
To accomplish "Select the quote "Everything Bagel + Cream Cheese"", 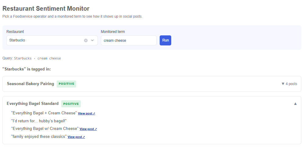I will click(x=44, y=113).
